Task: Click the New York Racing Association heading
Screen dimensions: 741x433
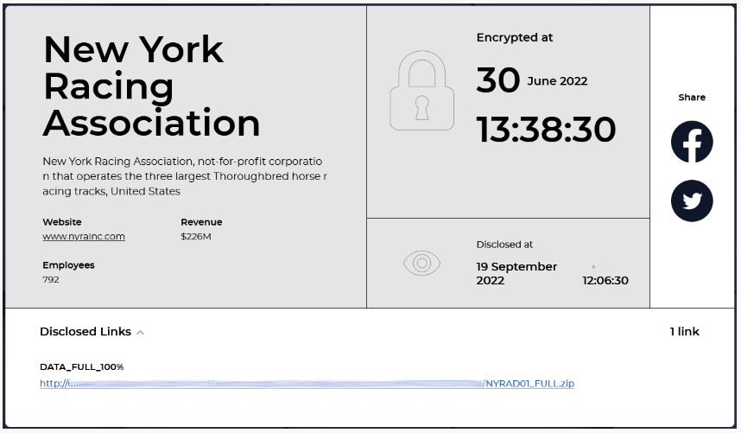Action: 151,86
